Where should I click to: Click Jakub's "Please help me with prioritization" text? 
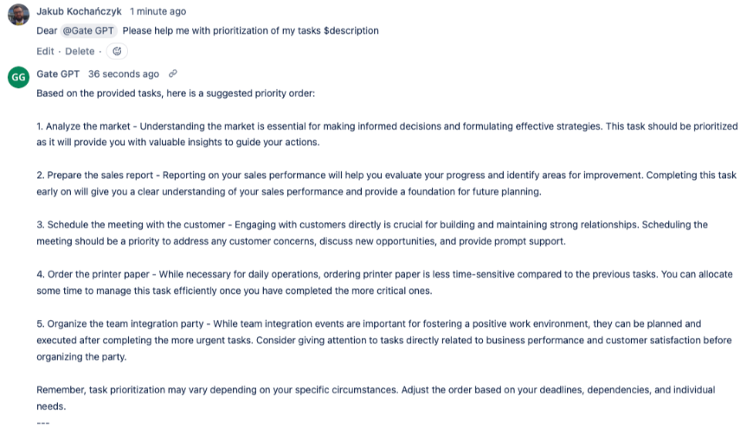click(x=250, y=31)
